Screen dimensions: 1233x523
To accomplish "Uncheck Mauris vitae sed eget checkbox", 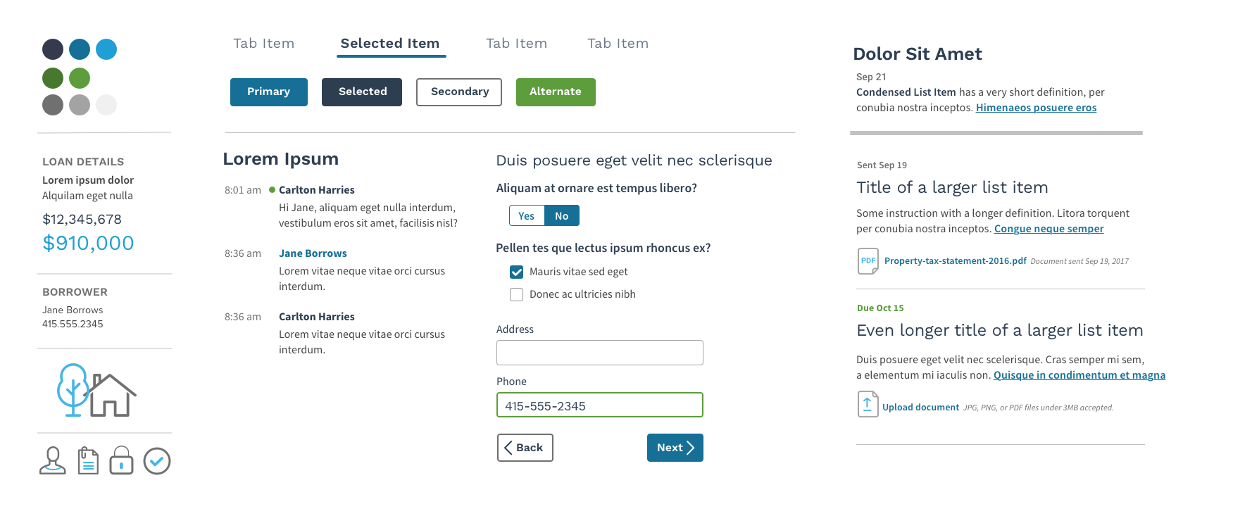I will pos(517,272).
